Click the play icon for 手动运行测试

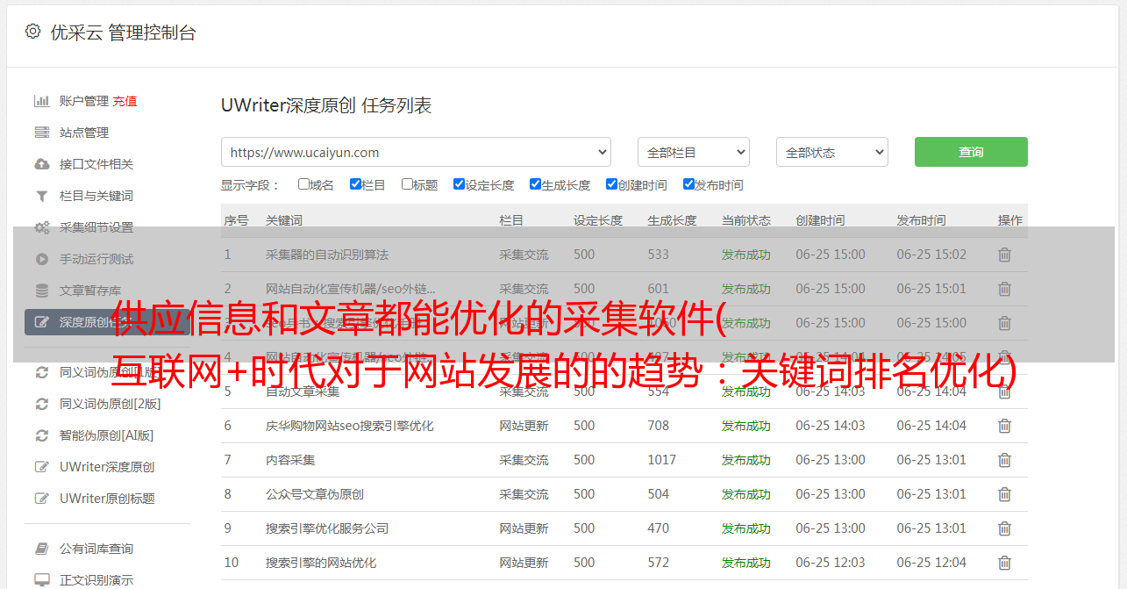[x=41, y=259]
